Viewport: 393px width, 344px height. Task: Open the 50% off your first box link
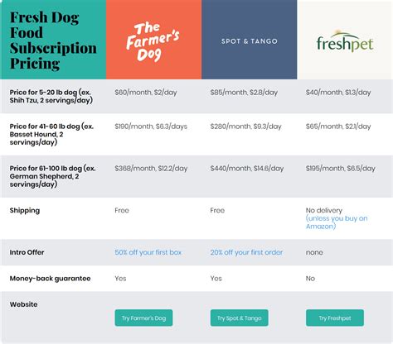click(148, 252)
